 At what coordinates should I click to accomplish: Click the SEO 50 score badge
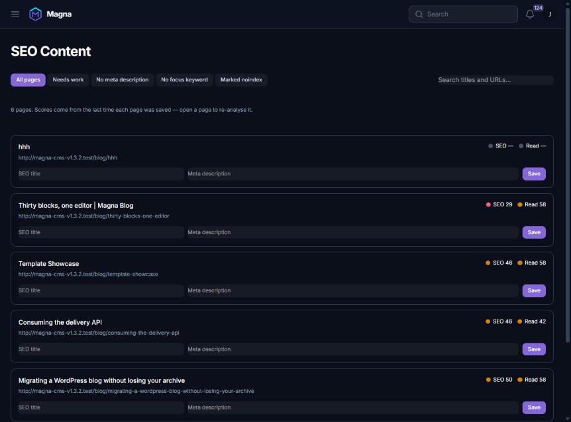pos(499,380)
